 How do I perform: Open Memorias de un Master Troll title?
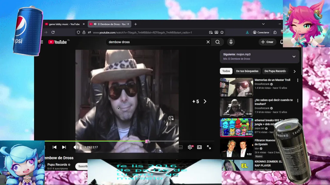click(x=273, y=80)
